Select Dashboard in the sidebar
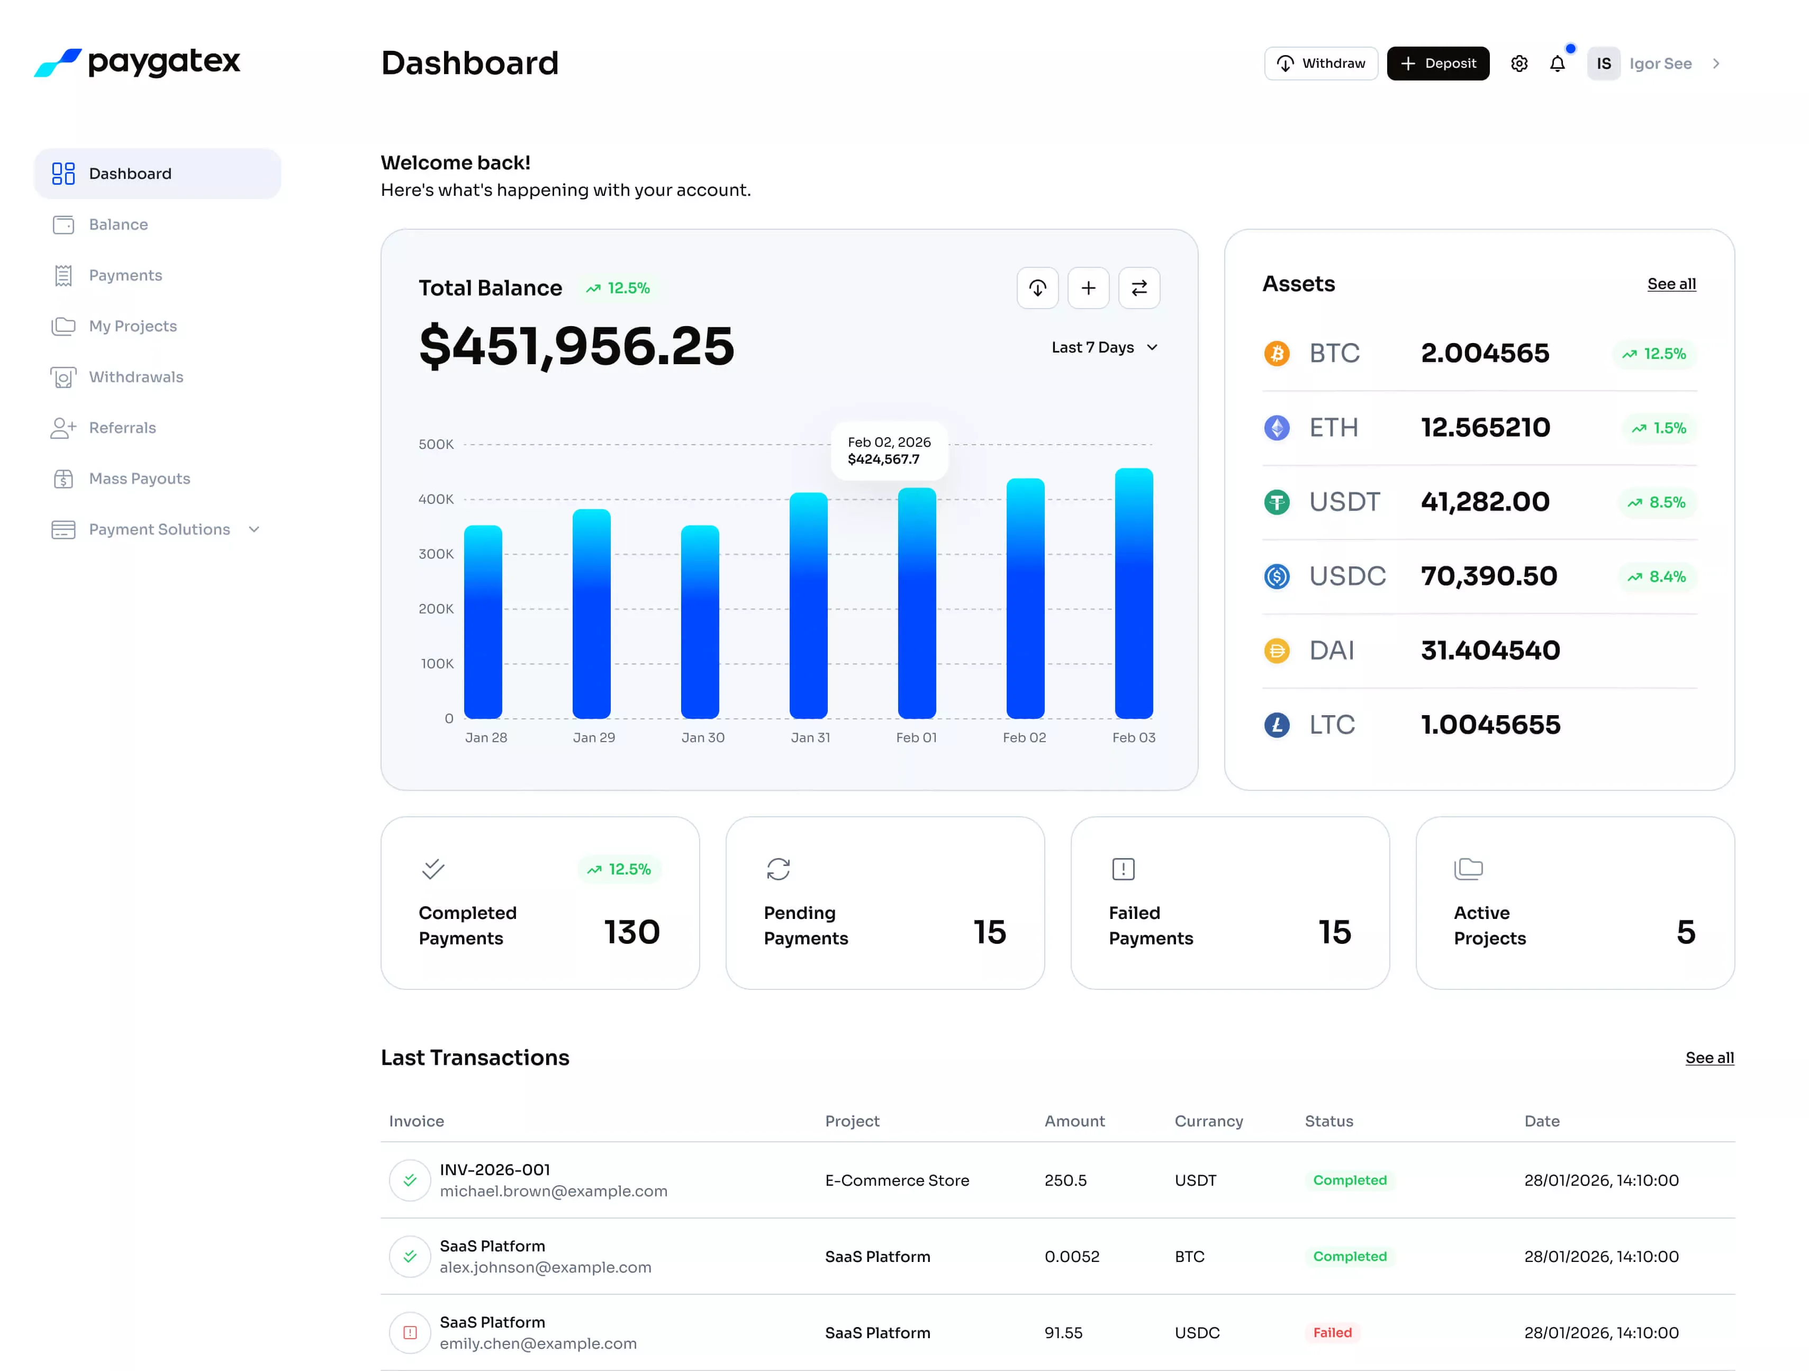The height and width of the screenshot is (1371, 1809). point(157,174)
